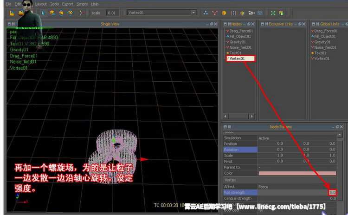Click the pink Color swatch
Viewport: 348px width, 215px height.
tap(297, 173)
